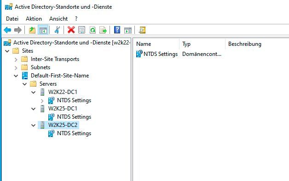The image size is (289, 181).
Task: Open the Aktion menu
Action: [34, 19]
